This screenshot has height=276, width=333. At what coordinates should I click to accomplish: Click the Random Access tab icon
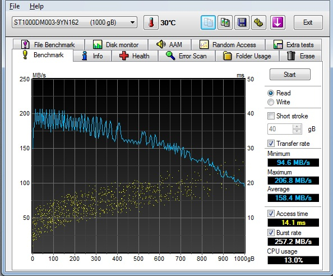(204, 45)
